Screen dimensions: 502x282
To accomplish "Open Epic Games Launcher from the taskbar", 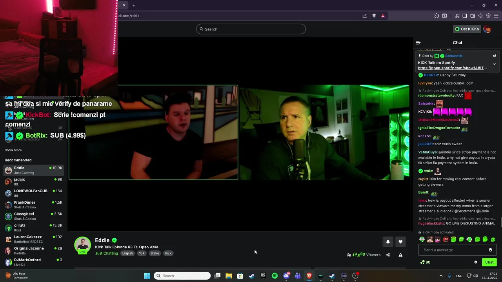I will 263,276.
